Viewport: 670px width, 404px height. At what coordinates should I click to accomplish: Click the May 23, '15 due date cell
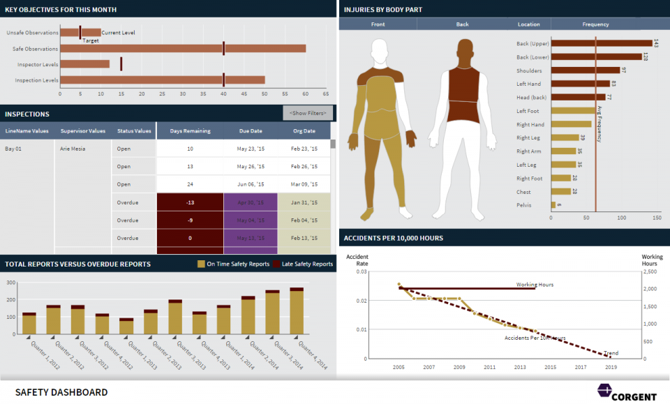tap(251, 149)
